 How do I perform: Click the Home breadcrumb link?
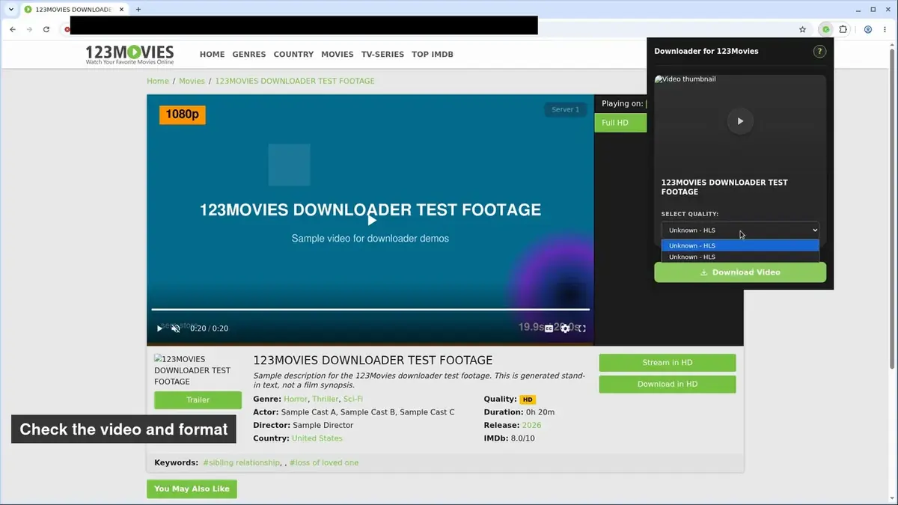point(158,81)
